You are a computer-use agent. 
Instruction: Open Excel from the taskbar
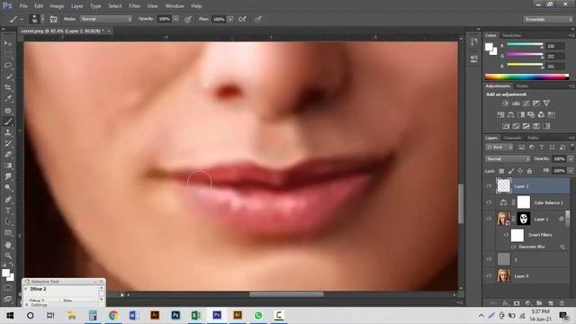[x=196, y=315]
